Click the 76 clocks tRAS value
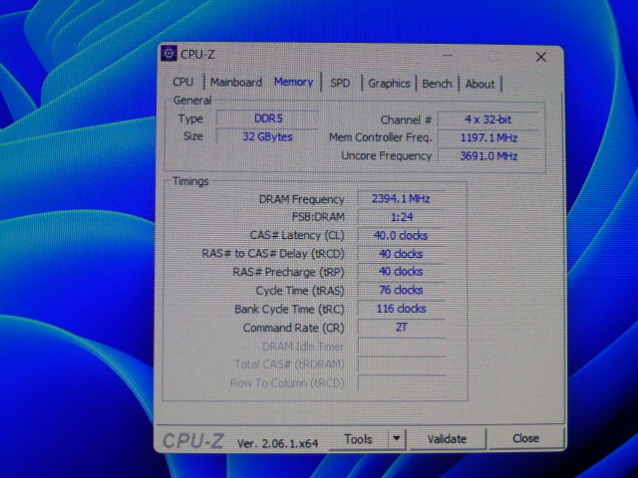Image resolution: width=638 pixels, height=478 pixels. (401, 290)
